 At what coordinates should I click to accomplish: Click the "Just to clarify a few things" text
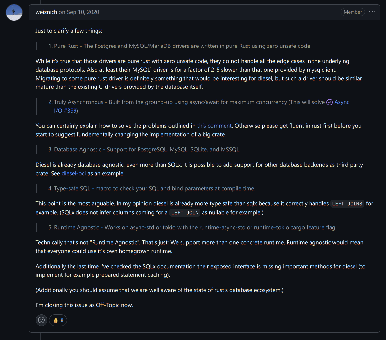pos(69,31)
